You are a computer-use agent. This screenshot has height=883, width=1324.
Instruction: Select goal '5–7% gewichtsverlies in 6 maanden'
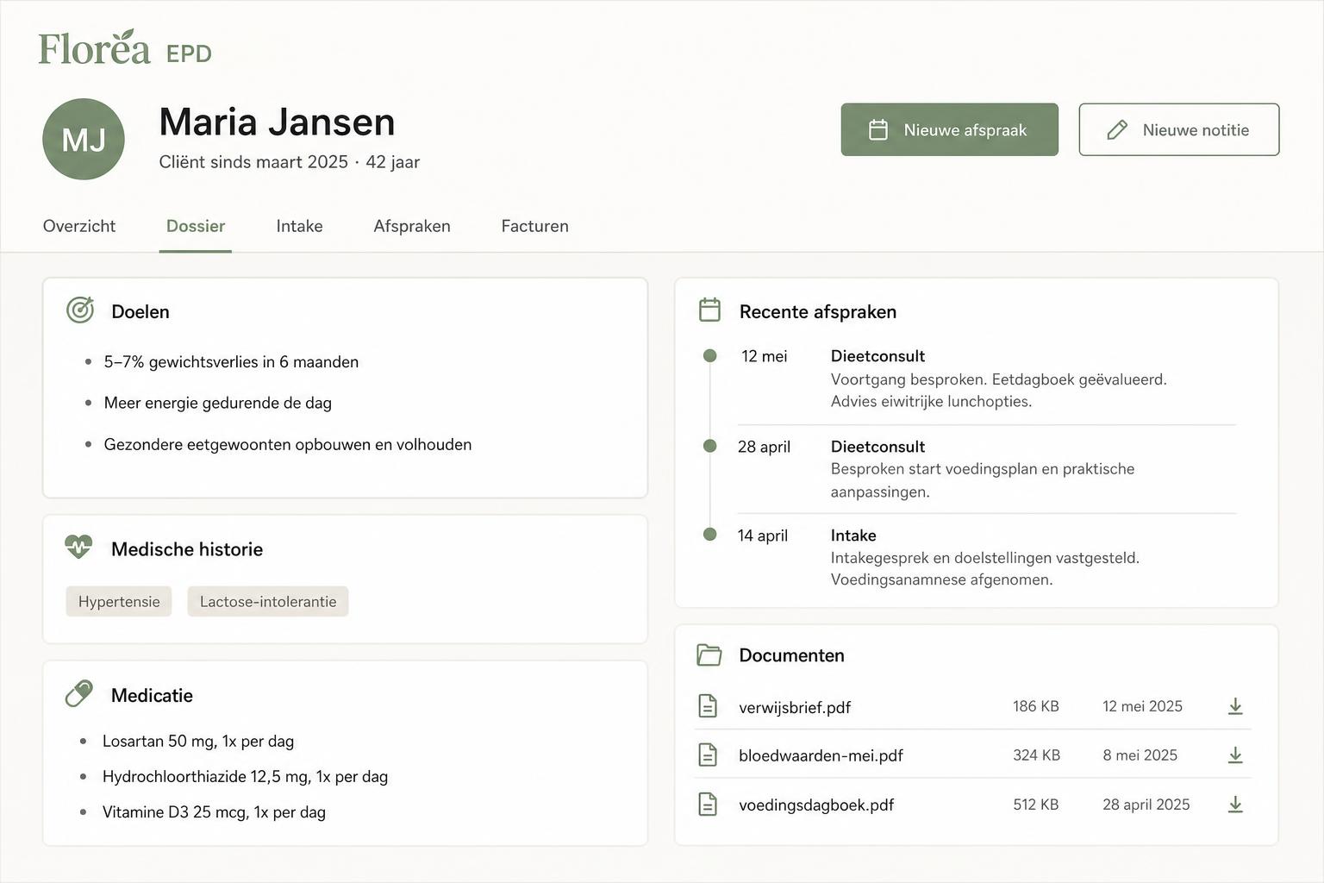click(x=231, y=362)
